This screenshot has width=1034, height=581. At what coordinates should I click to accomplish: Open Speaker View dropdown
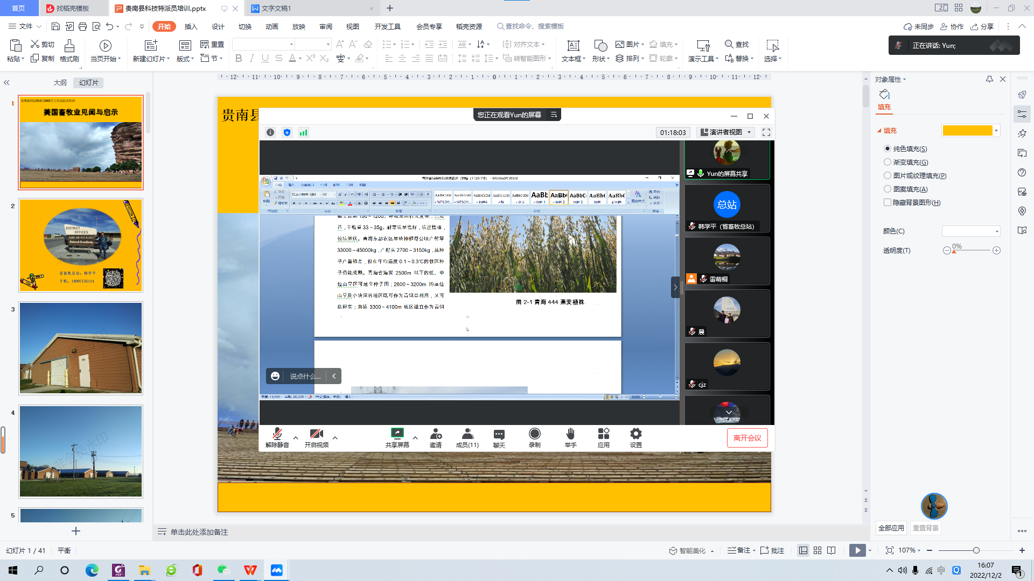725,132
